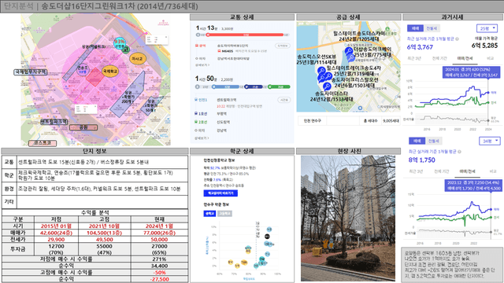This screenshot has height=283, width=504.
Task: Select the 최근 3년 tab in lower chart
Action: 416,171
